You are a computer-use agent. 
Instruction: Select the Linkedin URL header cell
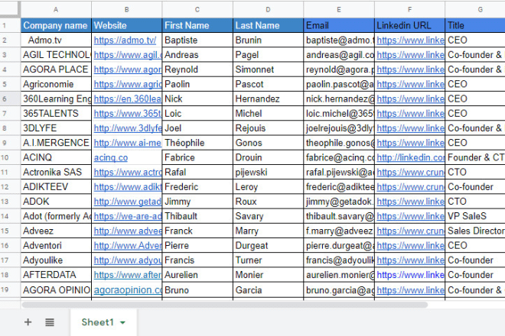pos(409,25)
